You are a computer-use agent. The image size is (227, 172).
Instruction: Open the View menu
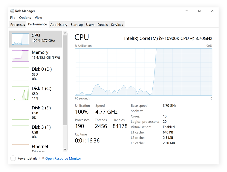click(x=38, y=18)
